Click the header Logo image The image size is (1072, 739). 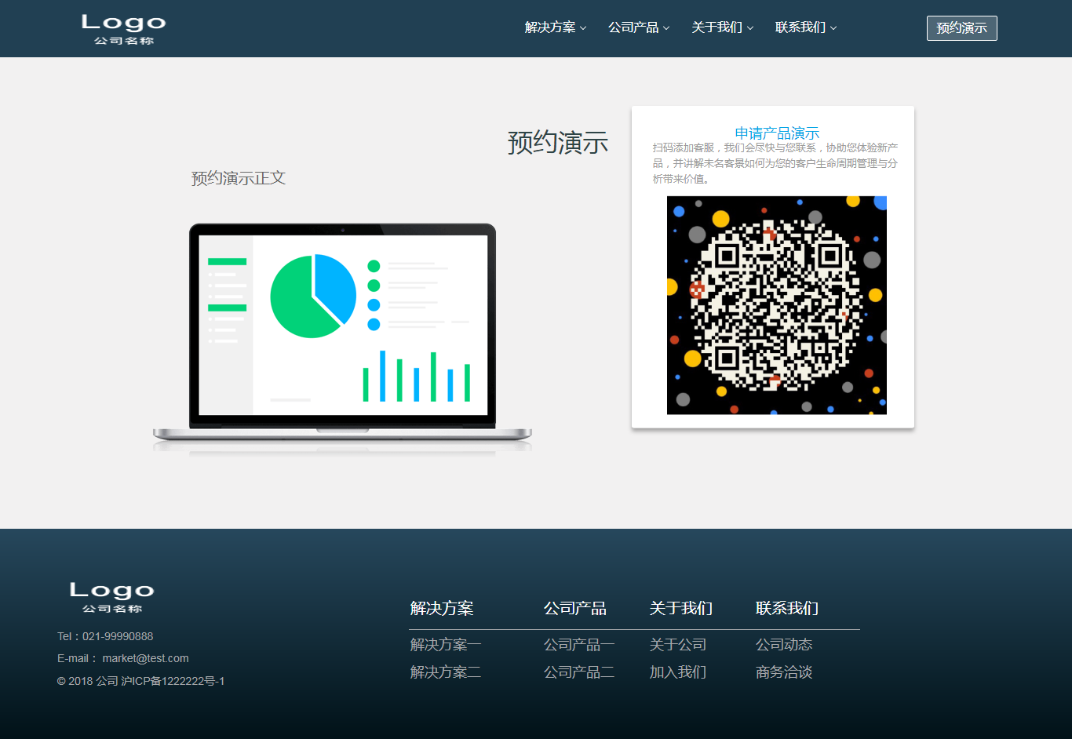(x=124, y=29)
